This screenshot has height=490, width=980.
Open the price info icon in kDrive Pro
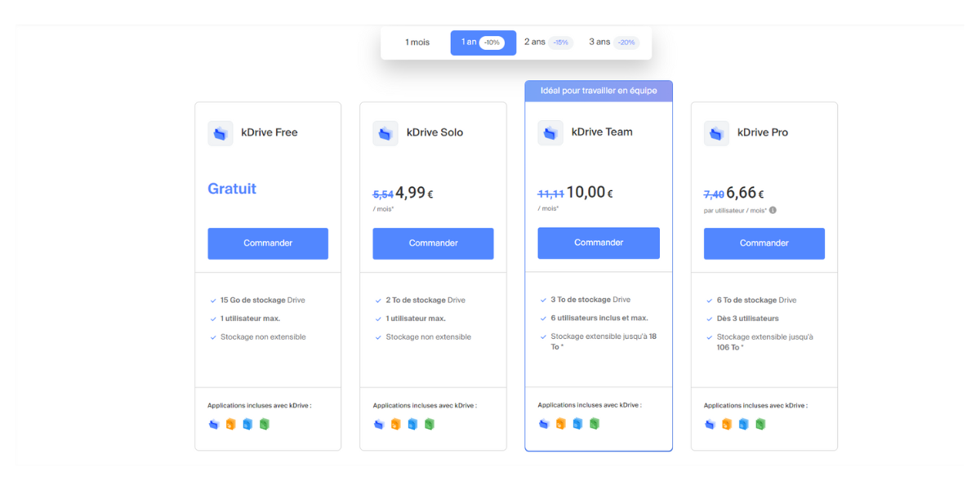773,210
